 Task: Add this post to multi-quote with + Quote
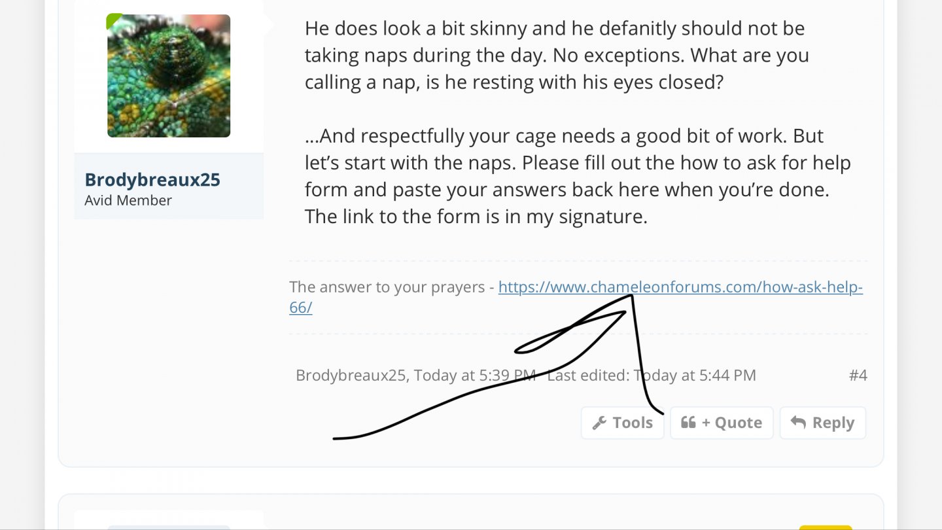pos(722,423)
